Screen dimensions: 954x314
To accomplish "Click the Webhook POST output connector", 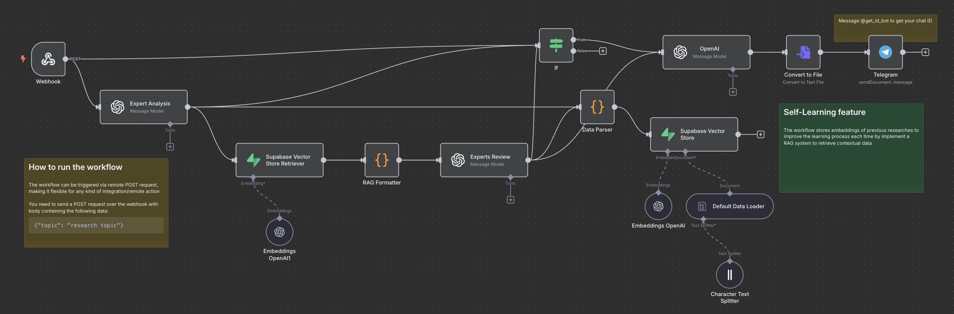I will [x=66, y=59].
